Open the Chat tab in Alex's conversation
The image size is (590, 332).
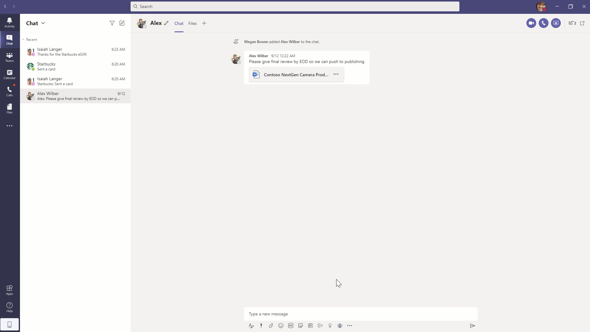[x=179, y=23]
